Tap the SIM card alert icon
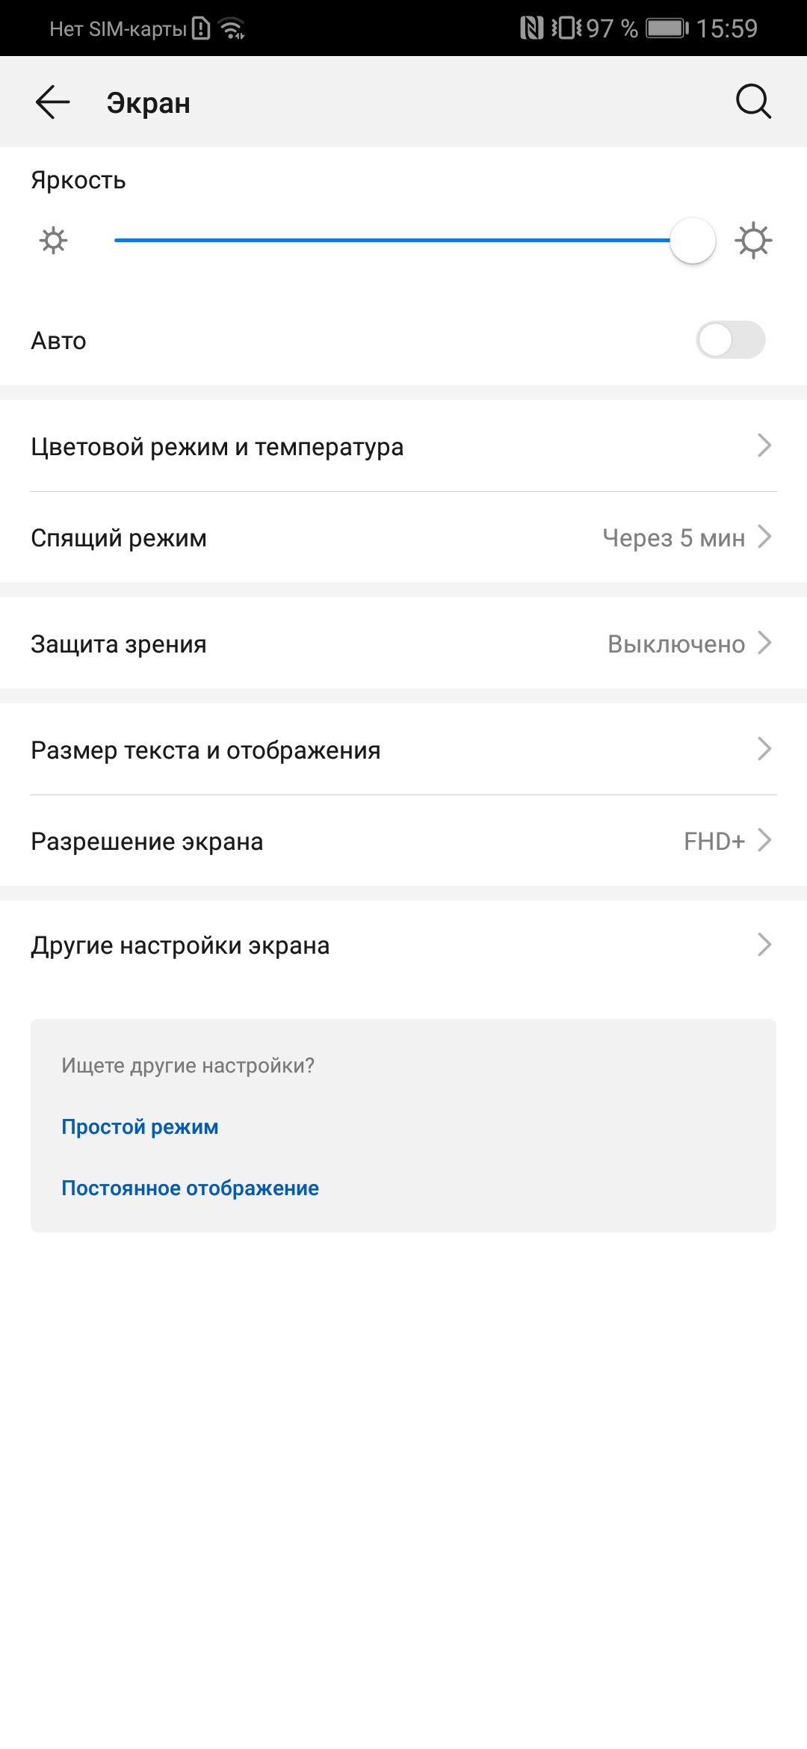Screen dimensions: 807x1749 200,28
